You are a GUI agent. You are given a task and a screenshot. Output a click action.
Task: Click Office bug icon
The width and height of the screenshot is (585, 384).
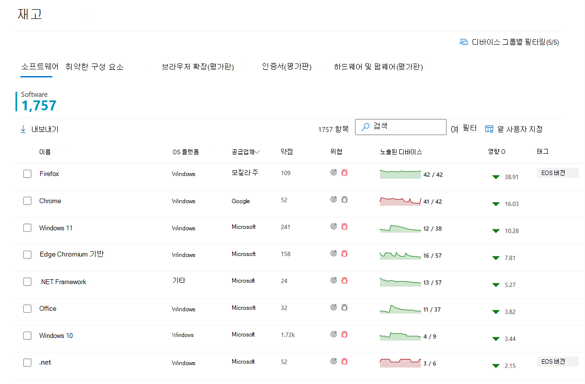coord(345,307)
